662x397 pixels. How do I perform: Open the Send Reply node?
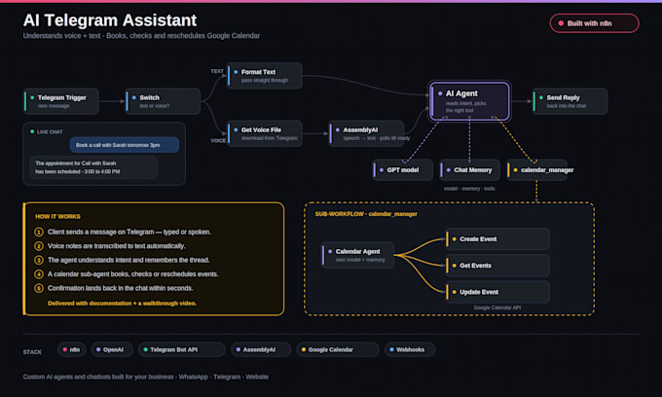click(x=570, y=101)
